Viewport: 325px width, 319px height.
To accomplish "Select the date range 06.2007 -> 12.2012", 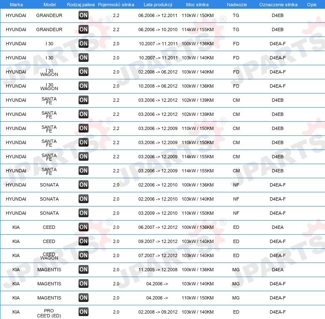I will [158, 227].
